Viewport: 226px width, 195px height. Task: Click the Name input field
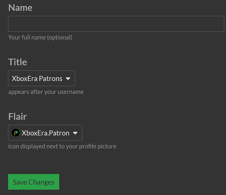click(x=116, y=24)
